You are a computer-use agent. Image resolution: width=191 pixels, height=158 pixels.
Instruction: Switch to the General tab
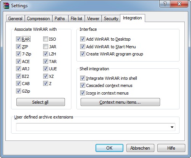[15, 19]
